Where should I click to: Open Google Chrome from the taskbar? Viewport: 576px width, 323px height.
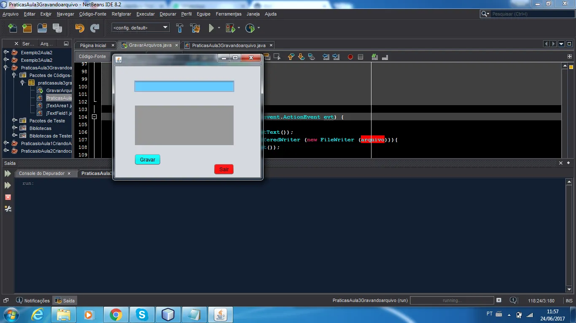(116, 315)
